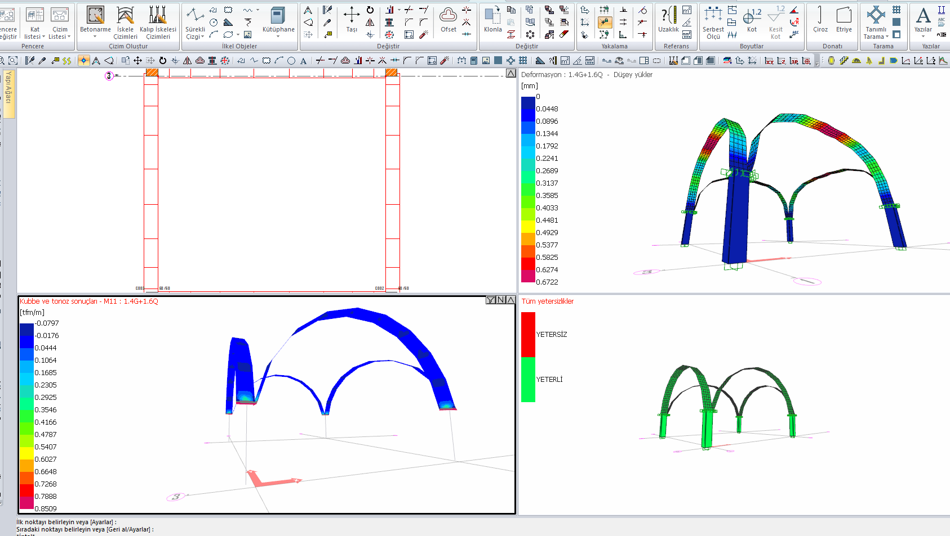Open the Kat listesi dropdown
This screenshot has width=950, height=536.
coord(43,37)
